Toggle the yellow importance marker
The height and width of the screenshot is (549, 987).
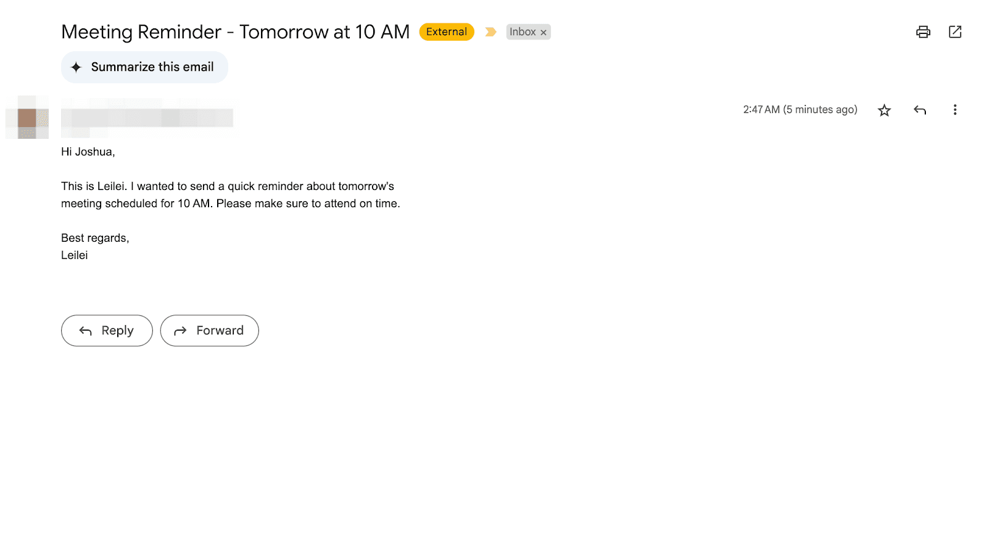490,32
